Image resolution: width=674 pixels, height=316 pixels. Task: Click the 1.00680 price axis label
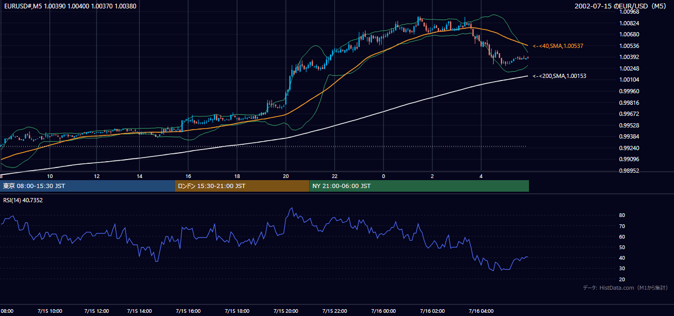tap(629, 34)
